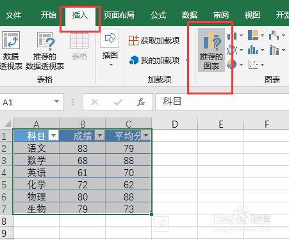Insert a statistic histogram chart
The width and height of the screenshot is (289, 240).
click(x=253, y=50)
